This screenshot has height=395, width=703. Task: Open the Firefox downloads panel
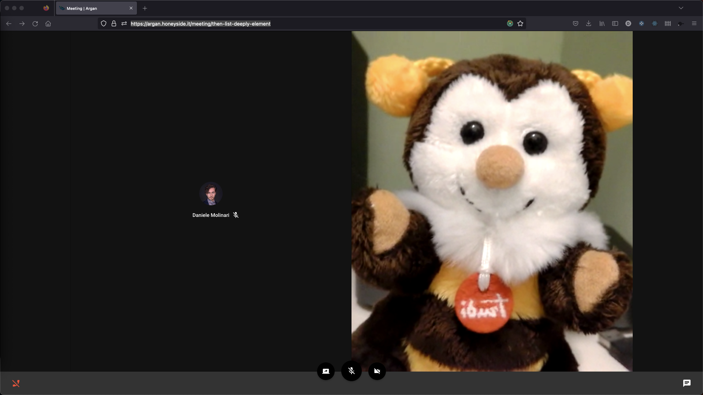click(589, 23)
